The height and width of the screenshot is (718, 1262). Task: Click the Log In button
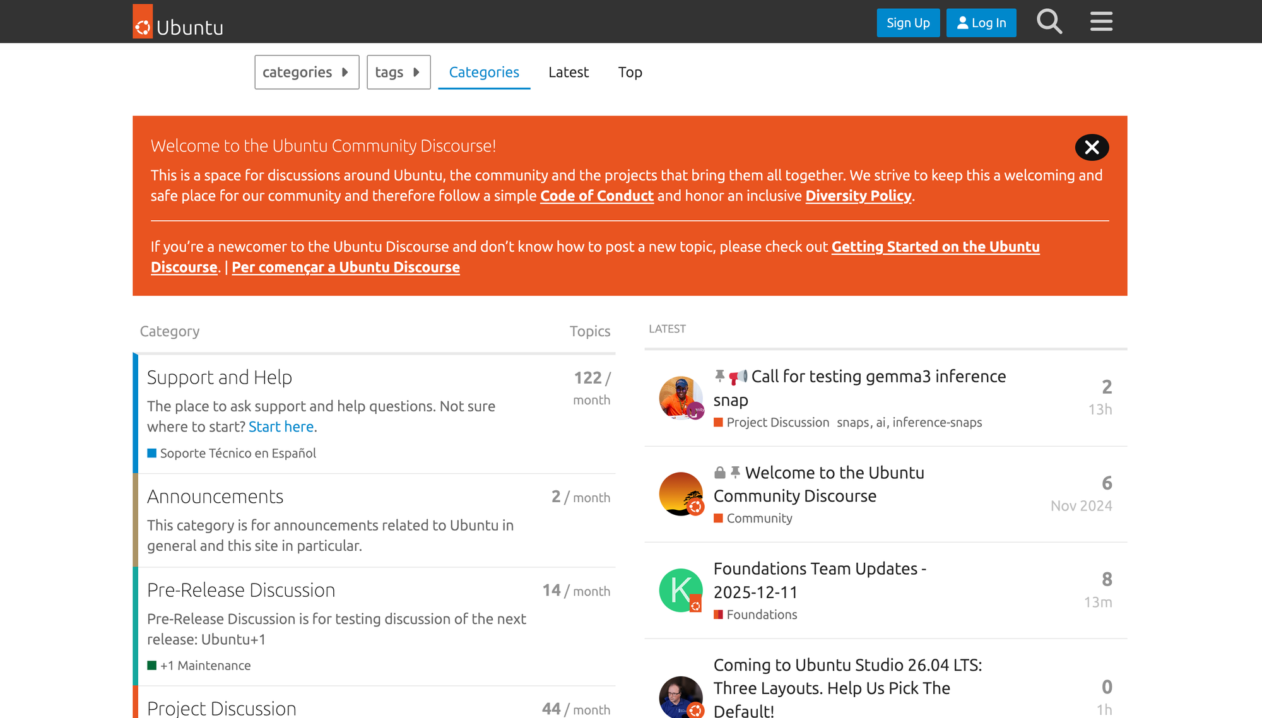click(981, 23)
